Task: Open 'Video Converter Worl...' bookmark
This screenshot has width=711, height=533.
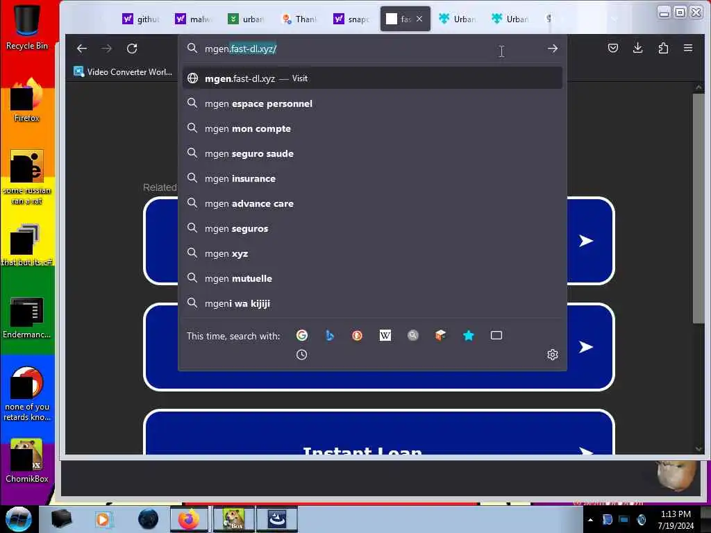Action: coord(123,71)
